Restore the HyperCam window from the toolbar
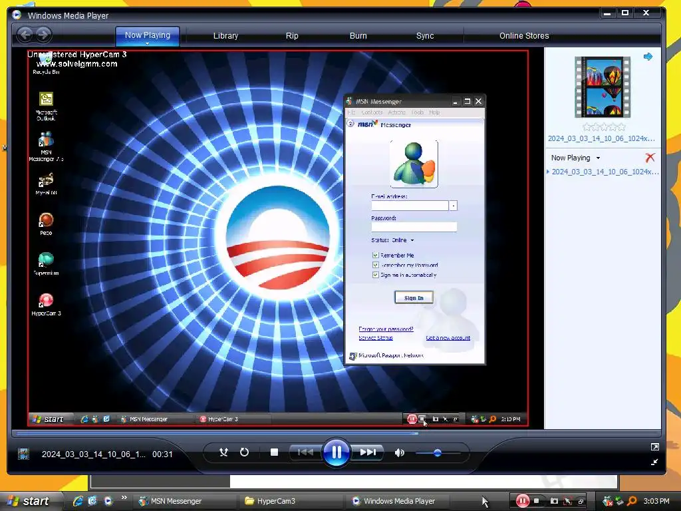 581,502
